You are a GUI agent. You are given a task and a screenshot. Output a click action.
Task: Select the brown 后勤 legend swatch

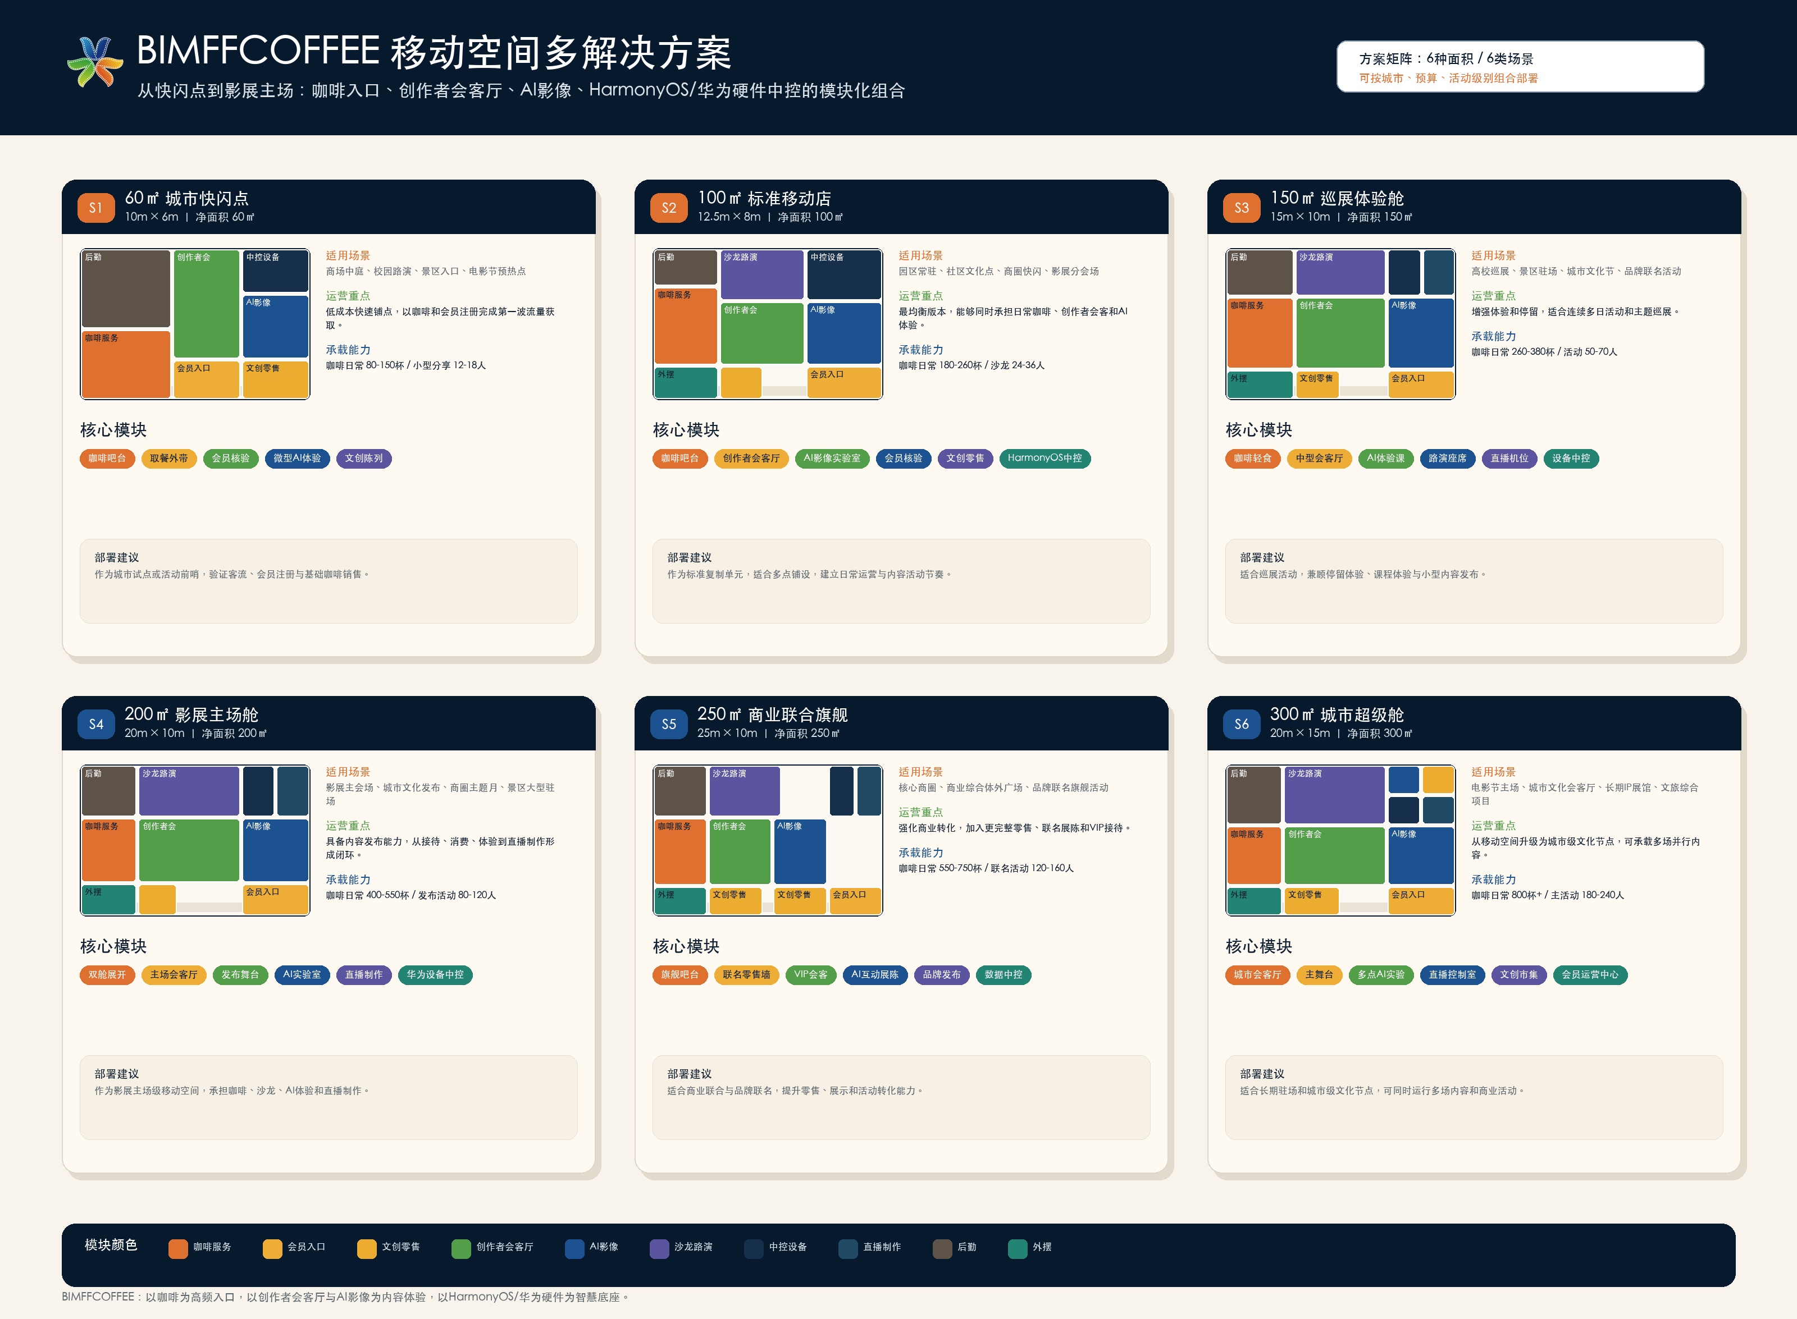coord(942,1249)
